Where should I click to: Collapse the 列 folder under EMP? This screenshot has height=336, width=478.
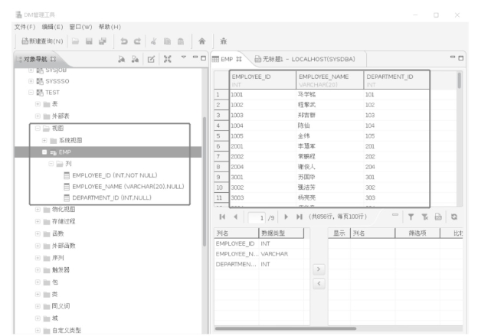pyautogui.click(x=51, y=164)
